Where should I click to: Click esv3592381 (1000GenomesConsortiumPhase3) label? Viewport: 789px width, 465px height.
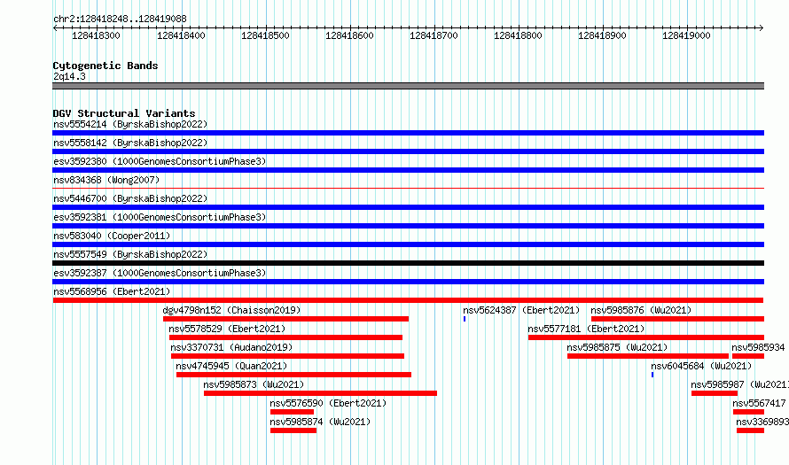click(160, 217)
